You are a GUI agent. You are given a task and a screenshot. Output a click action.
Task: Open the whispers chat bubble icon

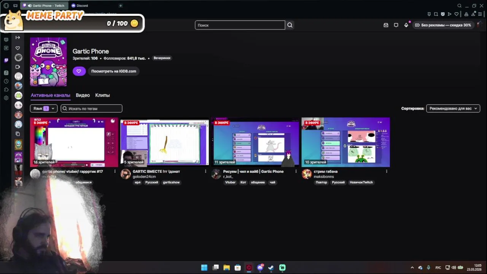click(396, 25)
